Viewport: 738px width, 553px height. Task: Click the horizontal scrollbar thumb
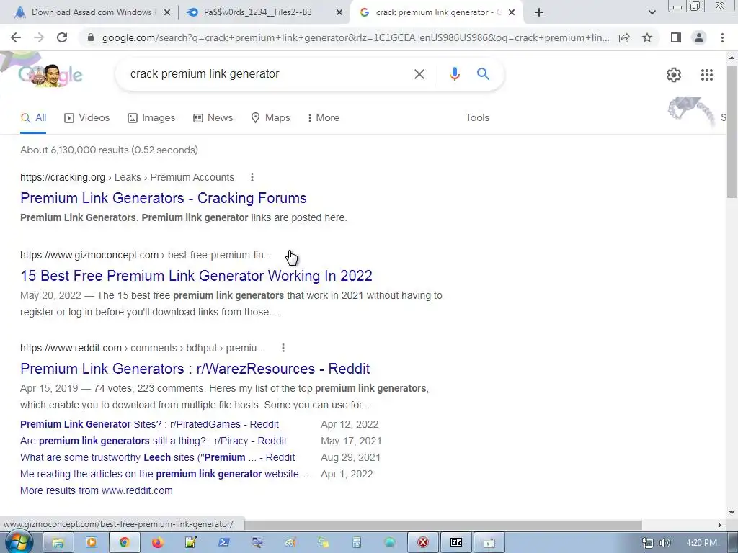443,525
